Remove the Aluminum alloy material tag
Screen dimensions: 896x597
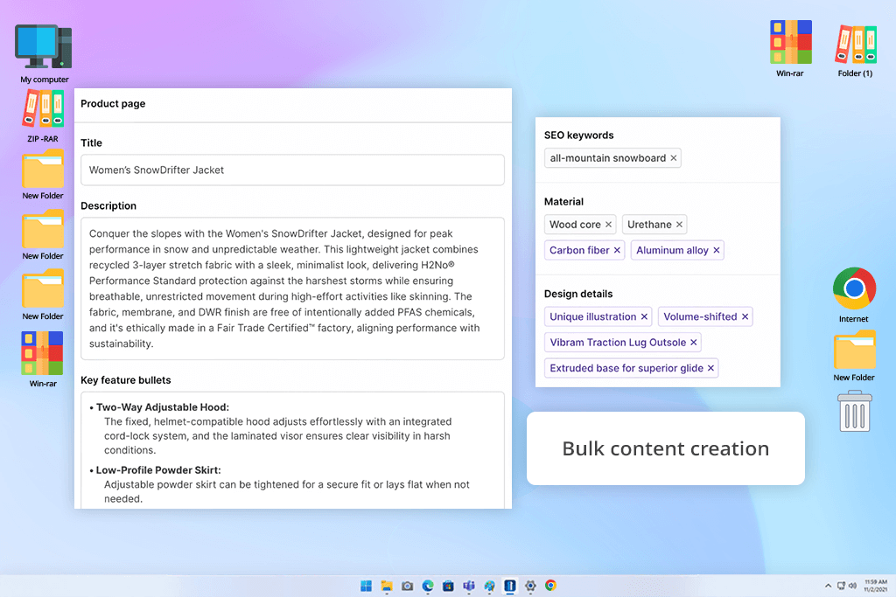point(717,250)
